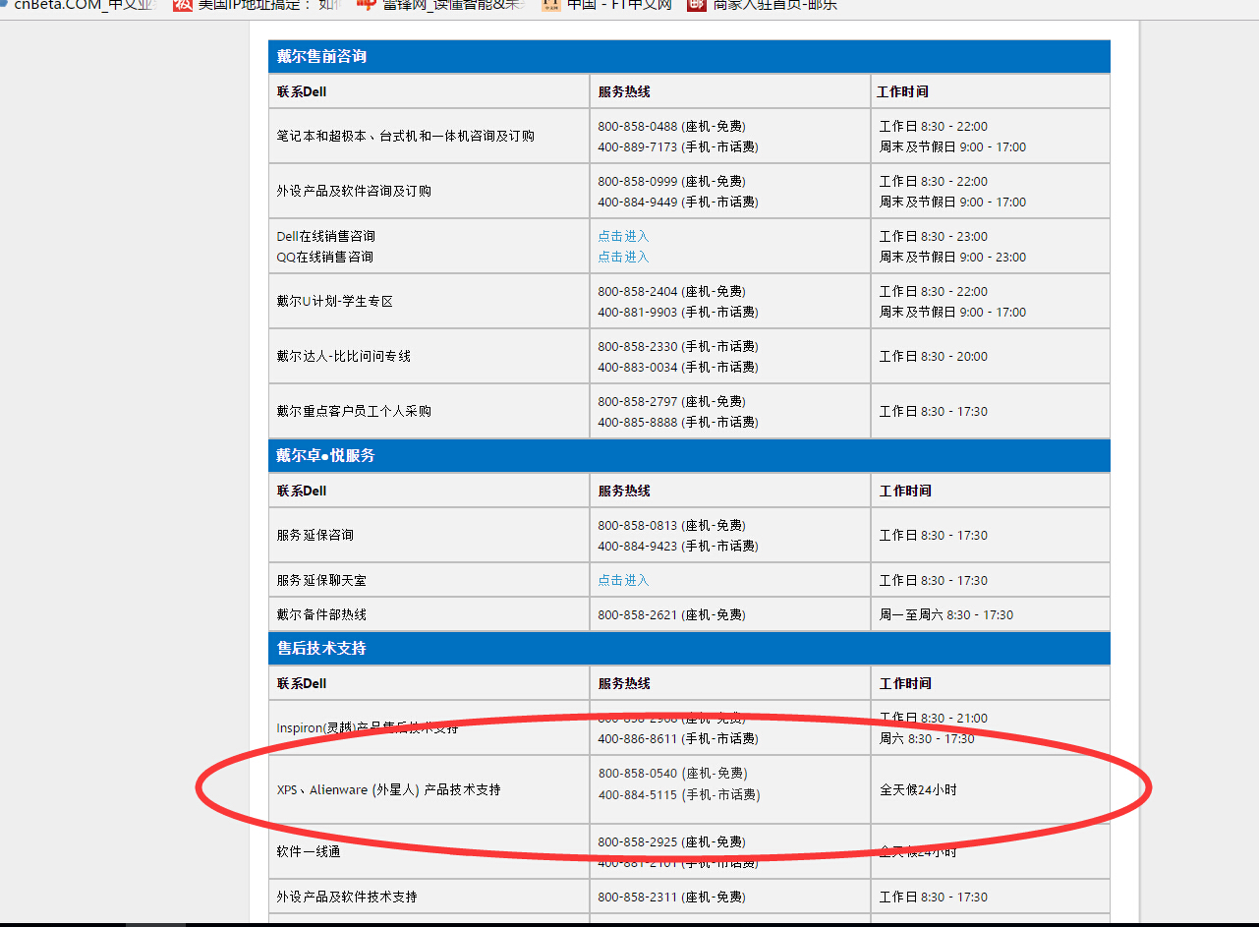
Task: Click phone number 800-858-0488
Action: pyautogui.click(x=638, y=126)
